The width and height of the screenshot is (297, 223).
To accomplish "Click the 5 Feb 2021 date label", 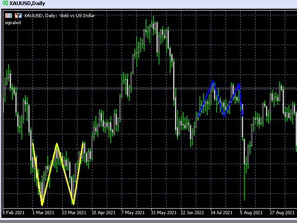I will (13, 213).
